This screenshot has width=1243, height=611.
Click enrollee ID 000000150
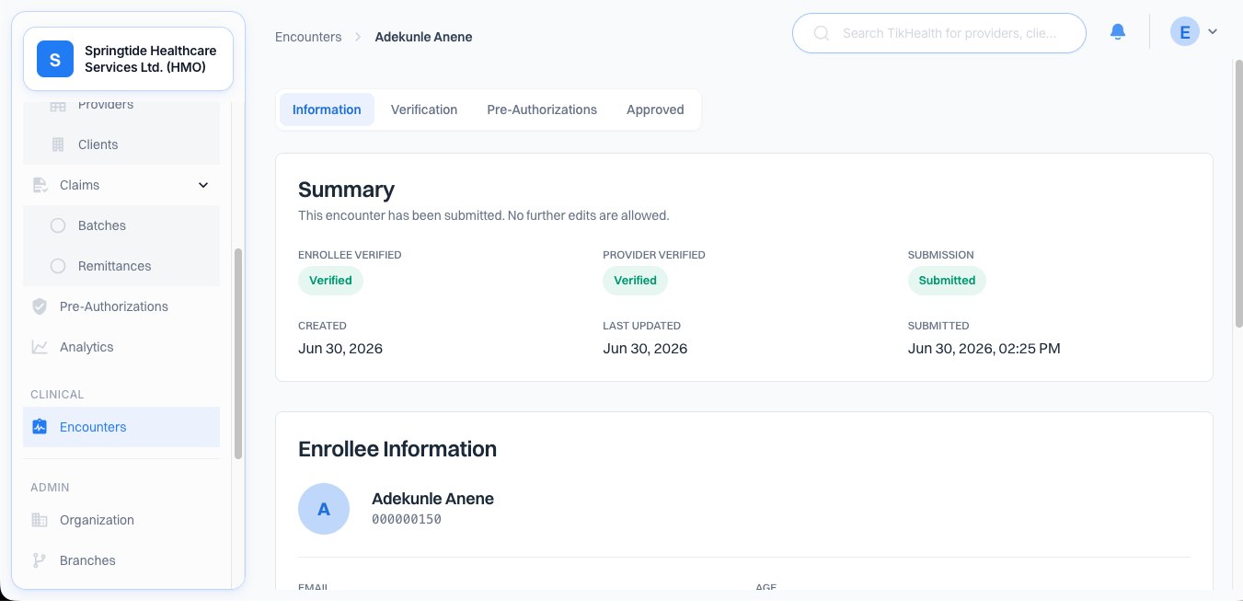(x=407, y=520)
